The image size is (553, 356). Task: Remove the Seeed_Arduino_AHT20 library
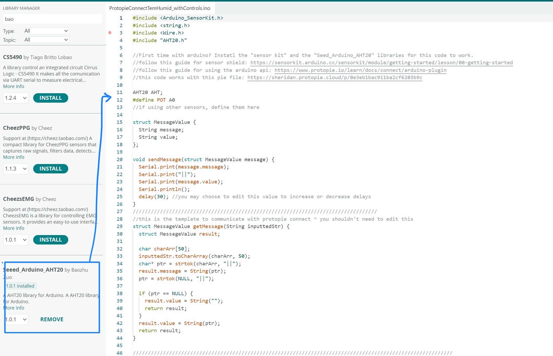(51, 319)
